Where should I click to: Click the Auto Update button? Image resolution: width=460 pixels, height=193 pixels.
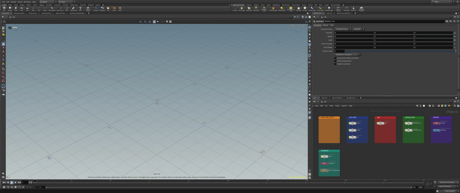pyautogui.click(x=450, y=191)
